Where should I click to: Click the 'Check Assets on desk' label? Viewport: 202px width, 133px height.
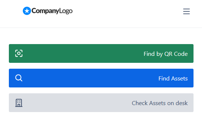tap(160, 103)
